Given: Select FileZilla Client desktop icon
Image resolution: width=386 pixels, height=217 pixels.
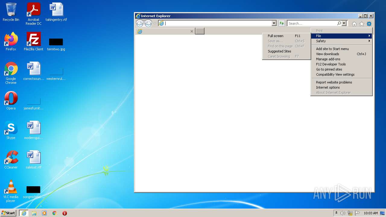Looking at the screenshot, I should click(33, 42).
